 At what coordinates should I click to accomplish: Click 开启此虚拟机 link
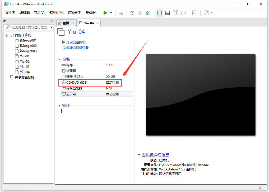(x=74, y=42)
